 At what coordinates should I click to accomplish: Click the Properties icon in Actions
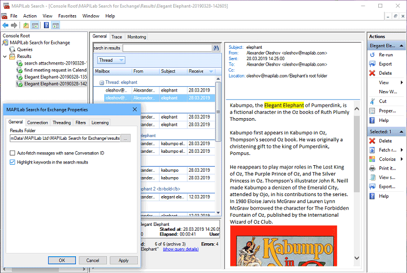pyautogui.click(x=372, y=111)
